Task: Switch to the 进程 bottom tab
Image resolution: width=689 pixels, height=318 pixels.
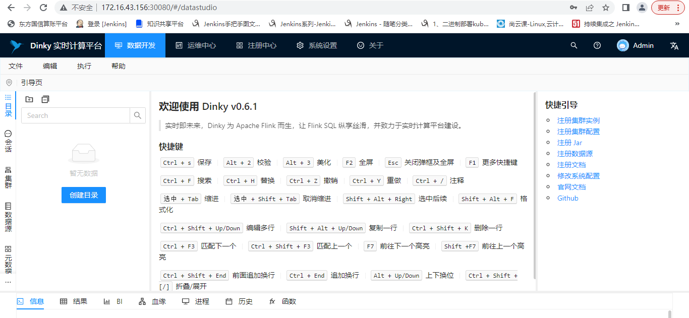Action: (196, 301)
